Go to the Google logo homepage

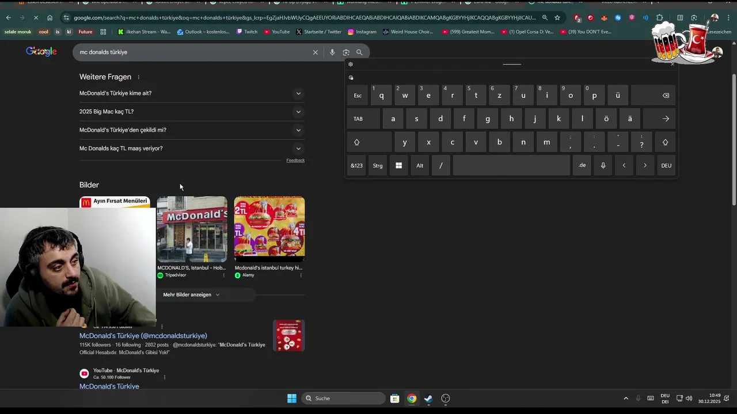(41, 52)
